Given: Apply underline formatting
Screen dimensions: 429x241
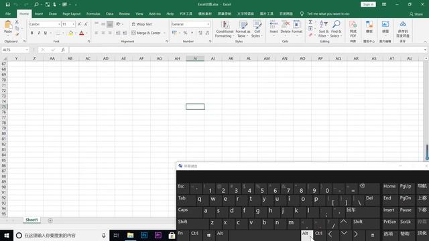Looking at the screenshot, I should coord(46,33).
